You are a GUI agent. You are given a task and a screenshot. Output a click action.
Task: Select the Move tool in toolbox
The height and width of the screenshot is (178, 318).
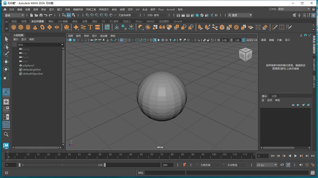(x=6, y=62)
